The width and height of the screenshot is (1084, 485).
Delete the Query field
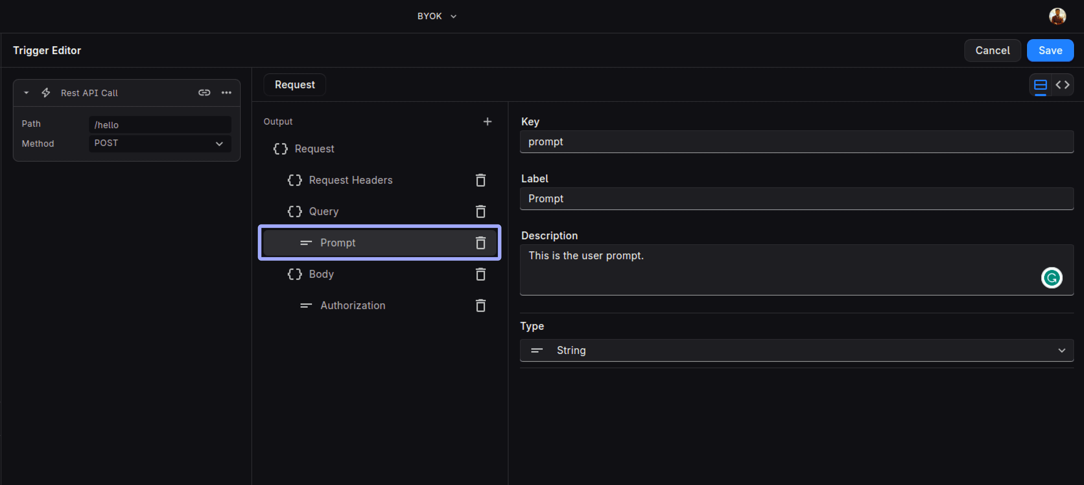(x=480, y=211)
